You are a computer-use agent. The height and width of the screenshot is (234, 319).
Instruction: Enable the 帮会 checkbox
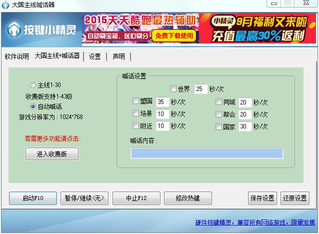[218, 114]
